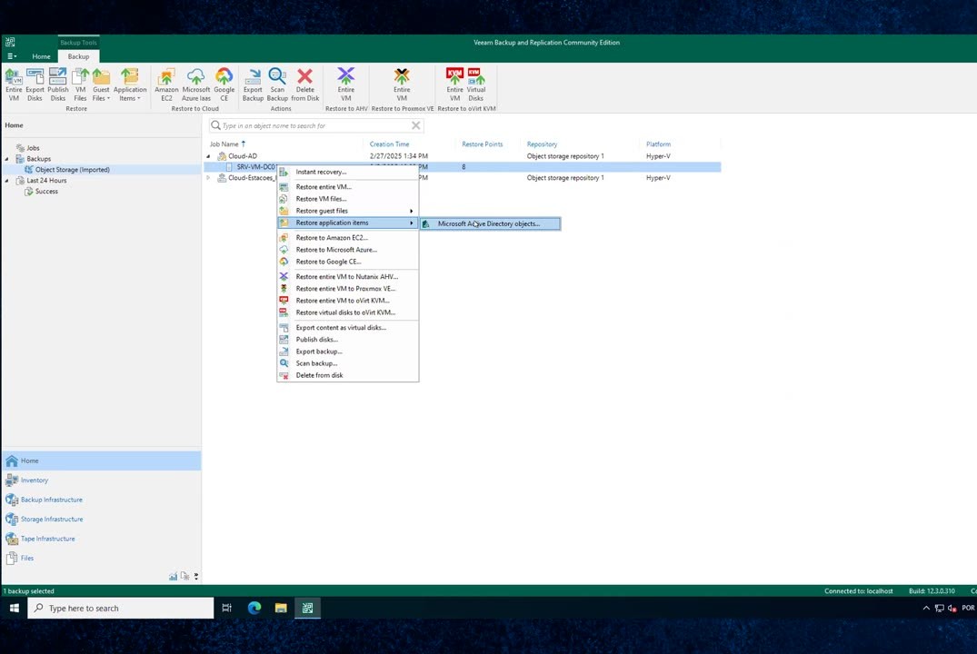Viewport: 977px width, 654px height.
Task: Click the Windows Start button
Action: tap(14, 608)
